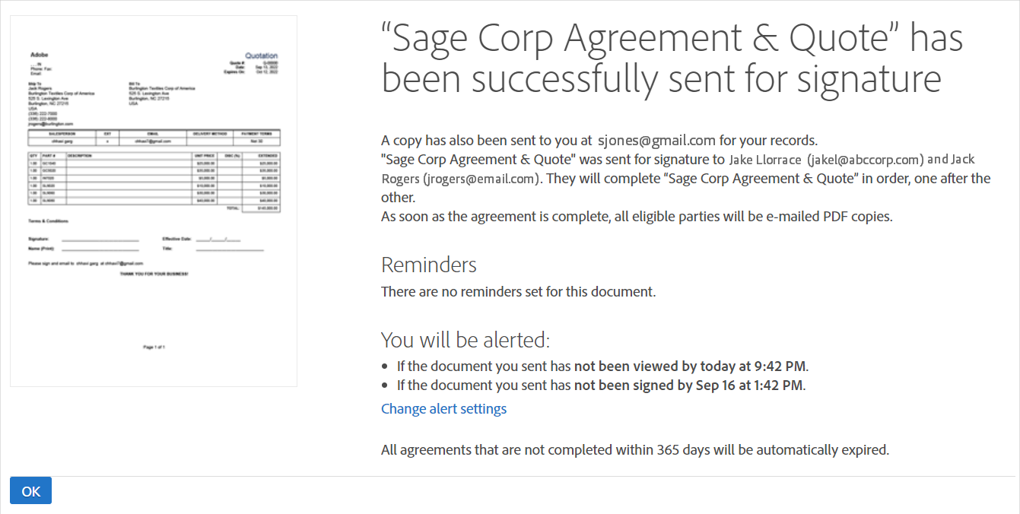The height and width of the screenshot is (514, 1020).
Task: Click the document preview thumbnail
Action: click(154, 201)
